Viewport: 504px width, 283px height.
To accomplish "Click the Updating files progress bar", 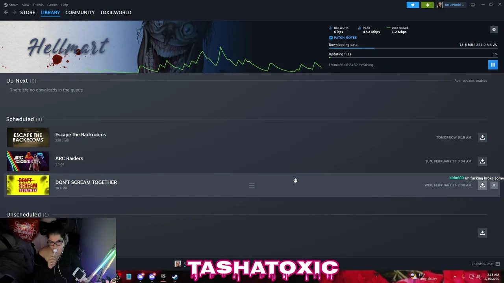I will tap(413, 57).
